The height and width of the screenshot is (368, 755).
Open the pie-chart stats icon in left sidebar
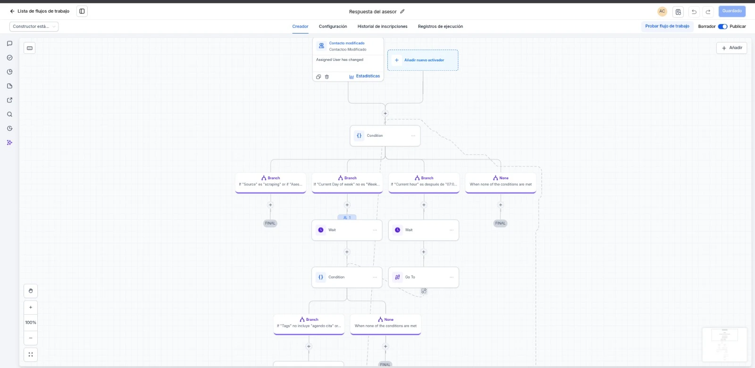click(x=9, y=72)
